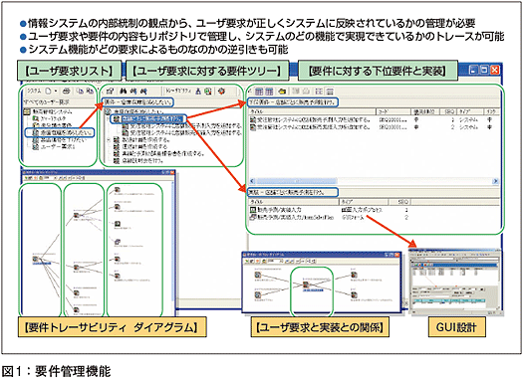The height and width of the screenshot is (379, 524).
Task: Click the list view icon in right toolbar
Action: pos(319,92)
